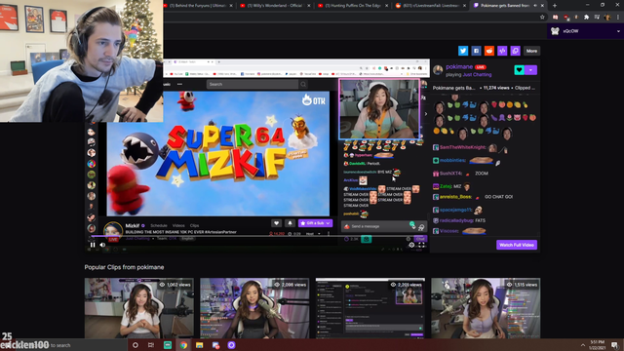Click the magnifier search button in the clip
624x351 pixels.
(303, 85)
